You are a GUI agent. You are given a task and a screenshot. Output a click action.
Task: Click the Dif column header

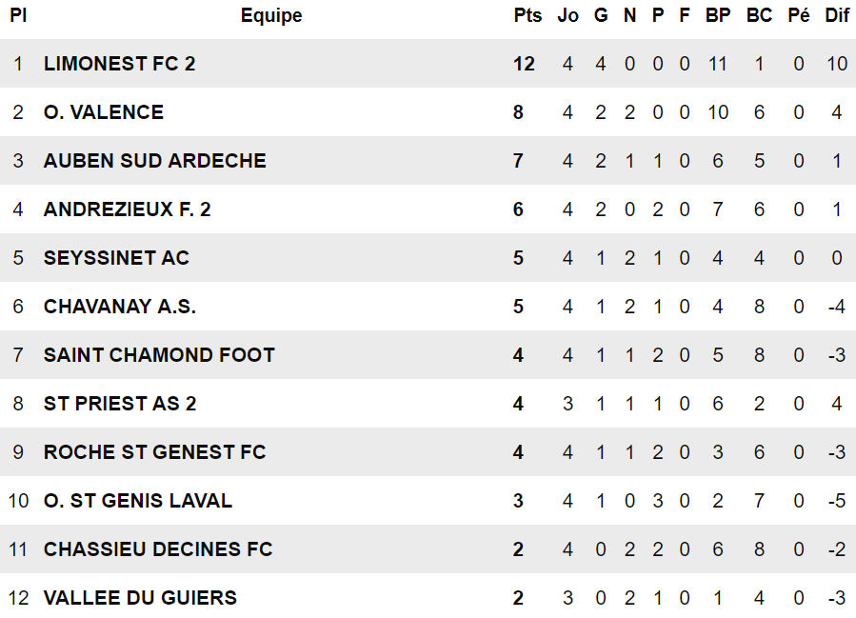[x=836, y=15]
